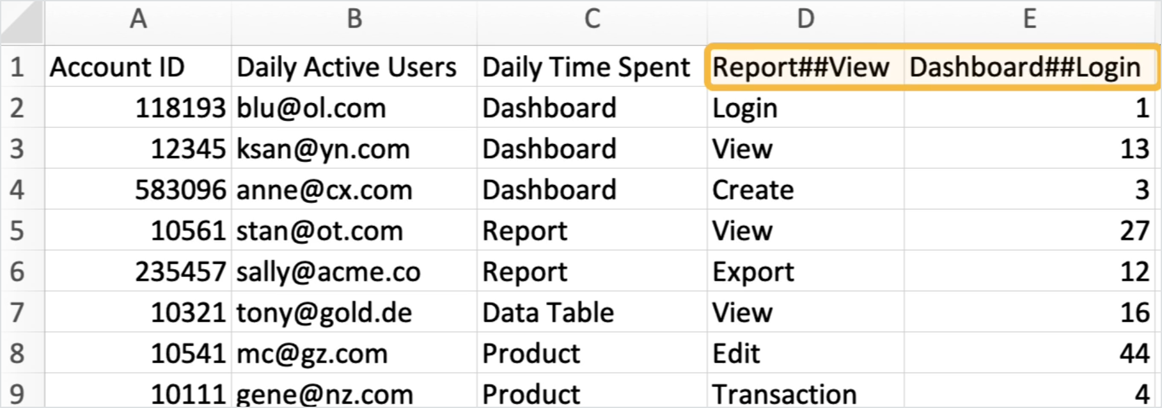Click the Account ID header cell
Screen dimensions: 1162x408
pyautogui.click(x=118, y=67)
